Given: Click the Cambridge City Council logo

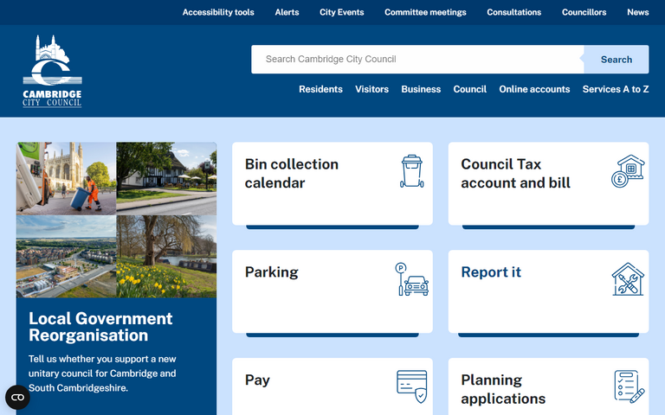Looking at the screenshot, I should pyautogui.click(x=52, y=72).
